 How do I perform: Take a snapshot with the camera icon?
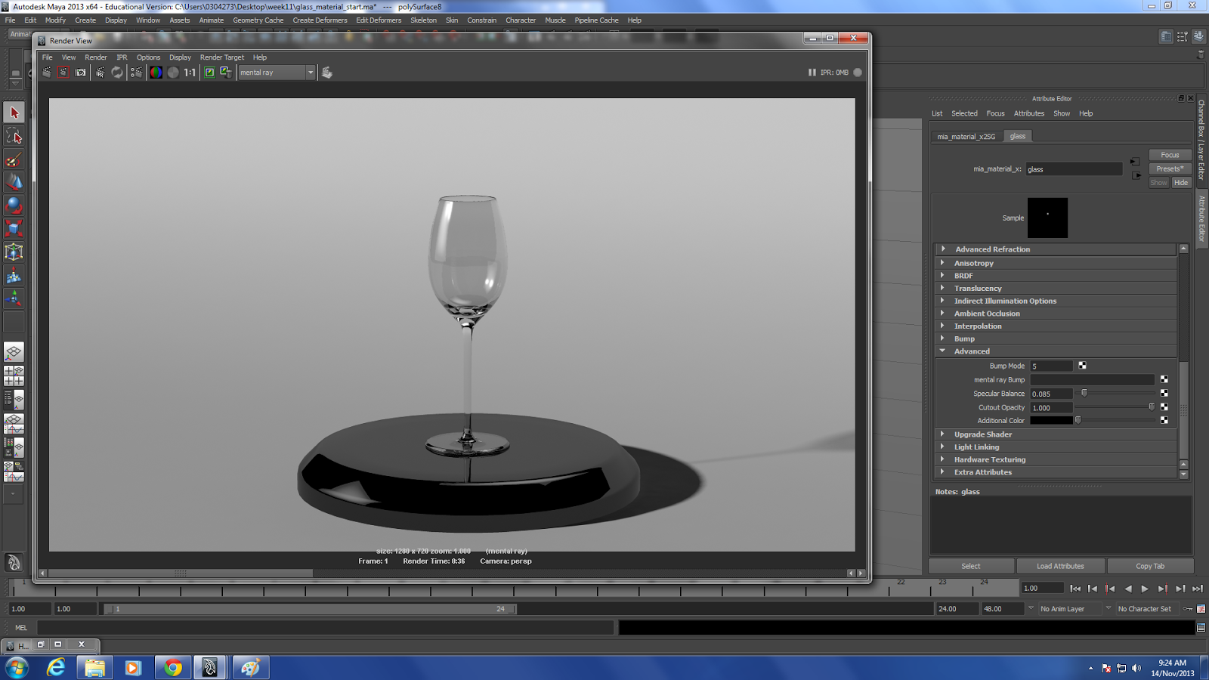point(81,73)
